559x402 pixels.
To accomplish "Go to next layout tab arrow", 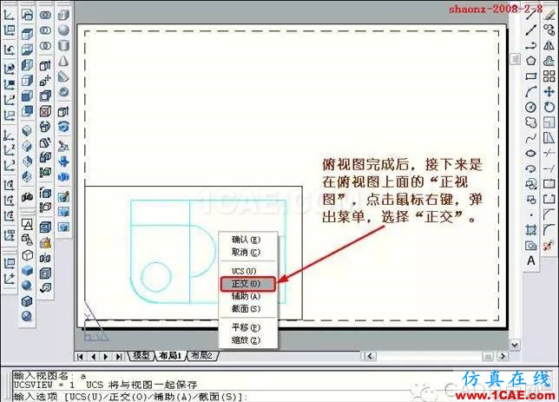I will coord(106,356).
